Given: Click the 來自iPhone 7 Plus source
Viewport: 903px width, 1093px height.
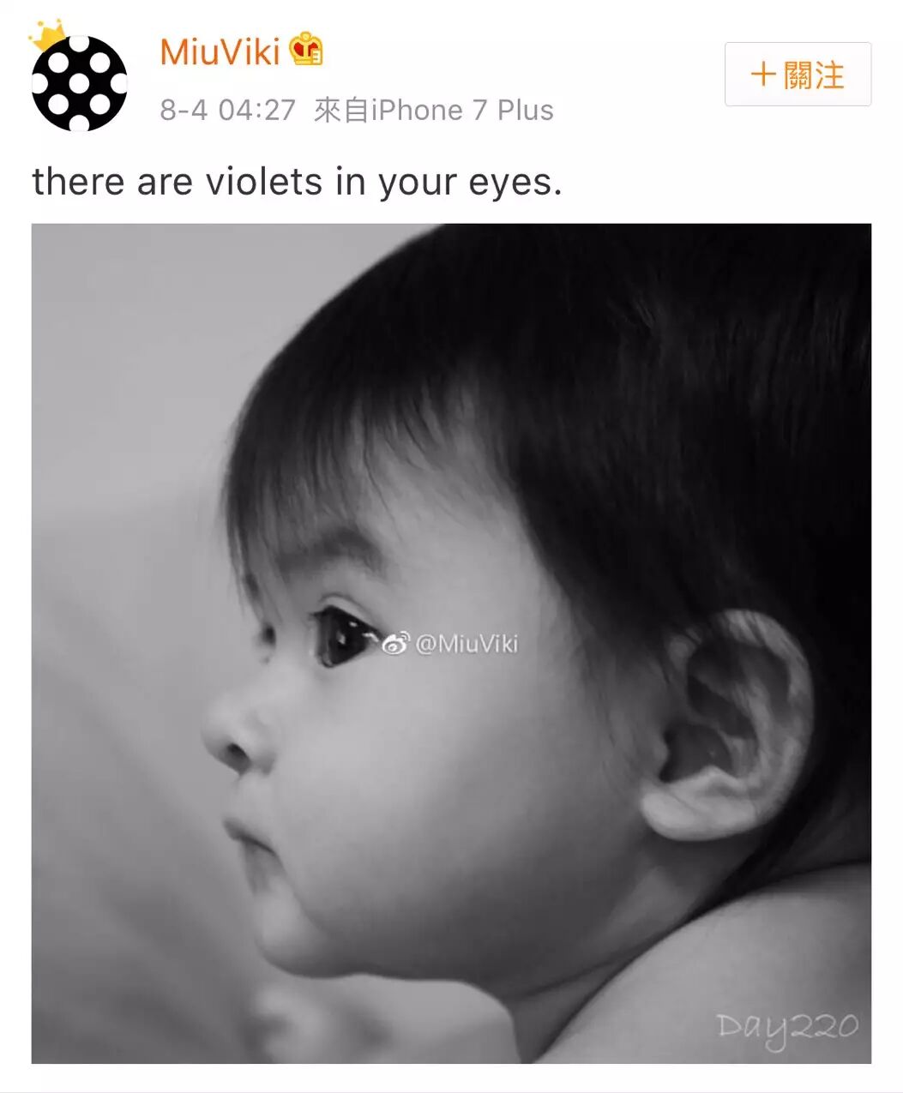Looking at the screenshot, I should 434,110.
